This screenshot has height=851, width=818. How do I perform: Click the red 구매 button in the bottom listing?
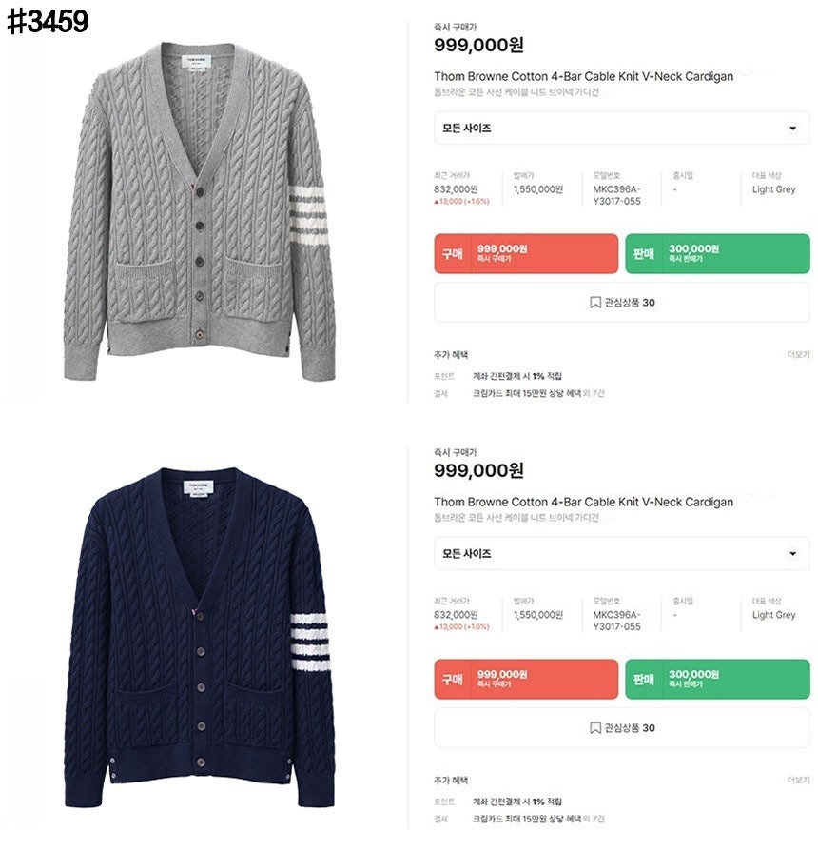(x=526, y=679)
